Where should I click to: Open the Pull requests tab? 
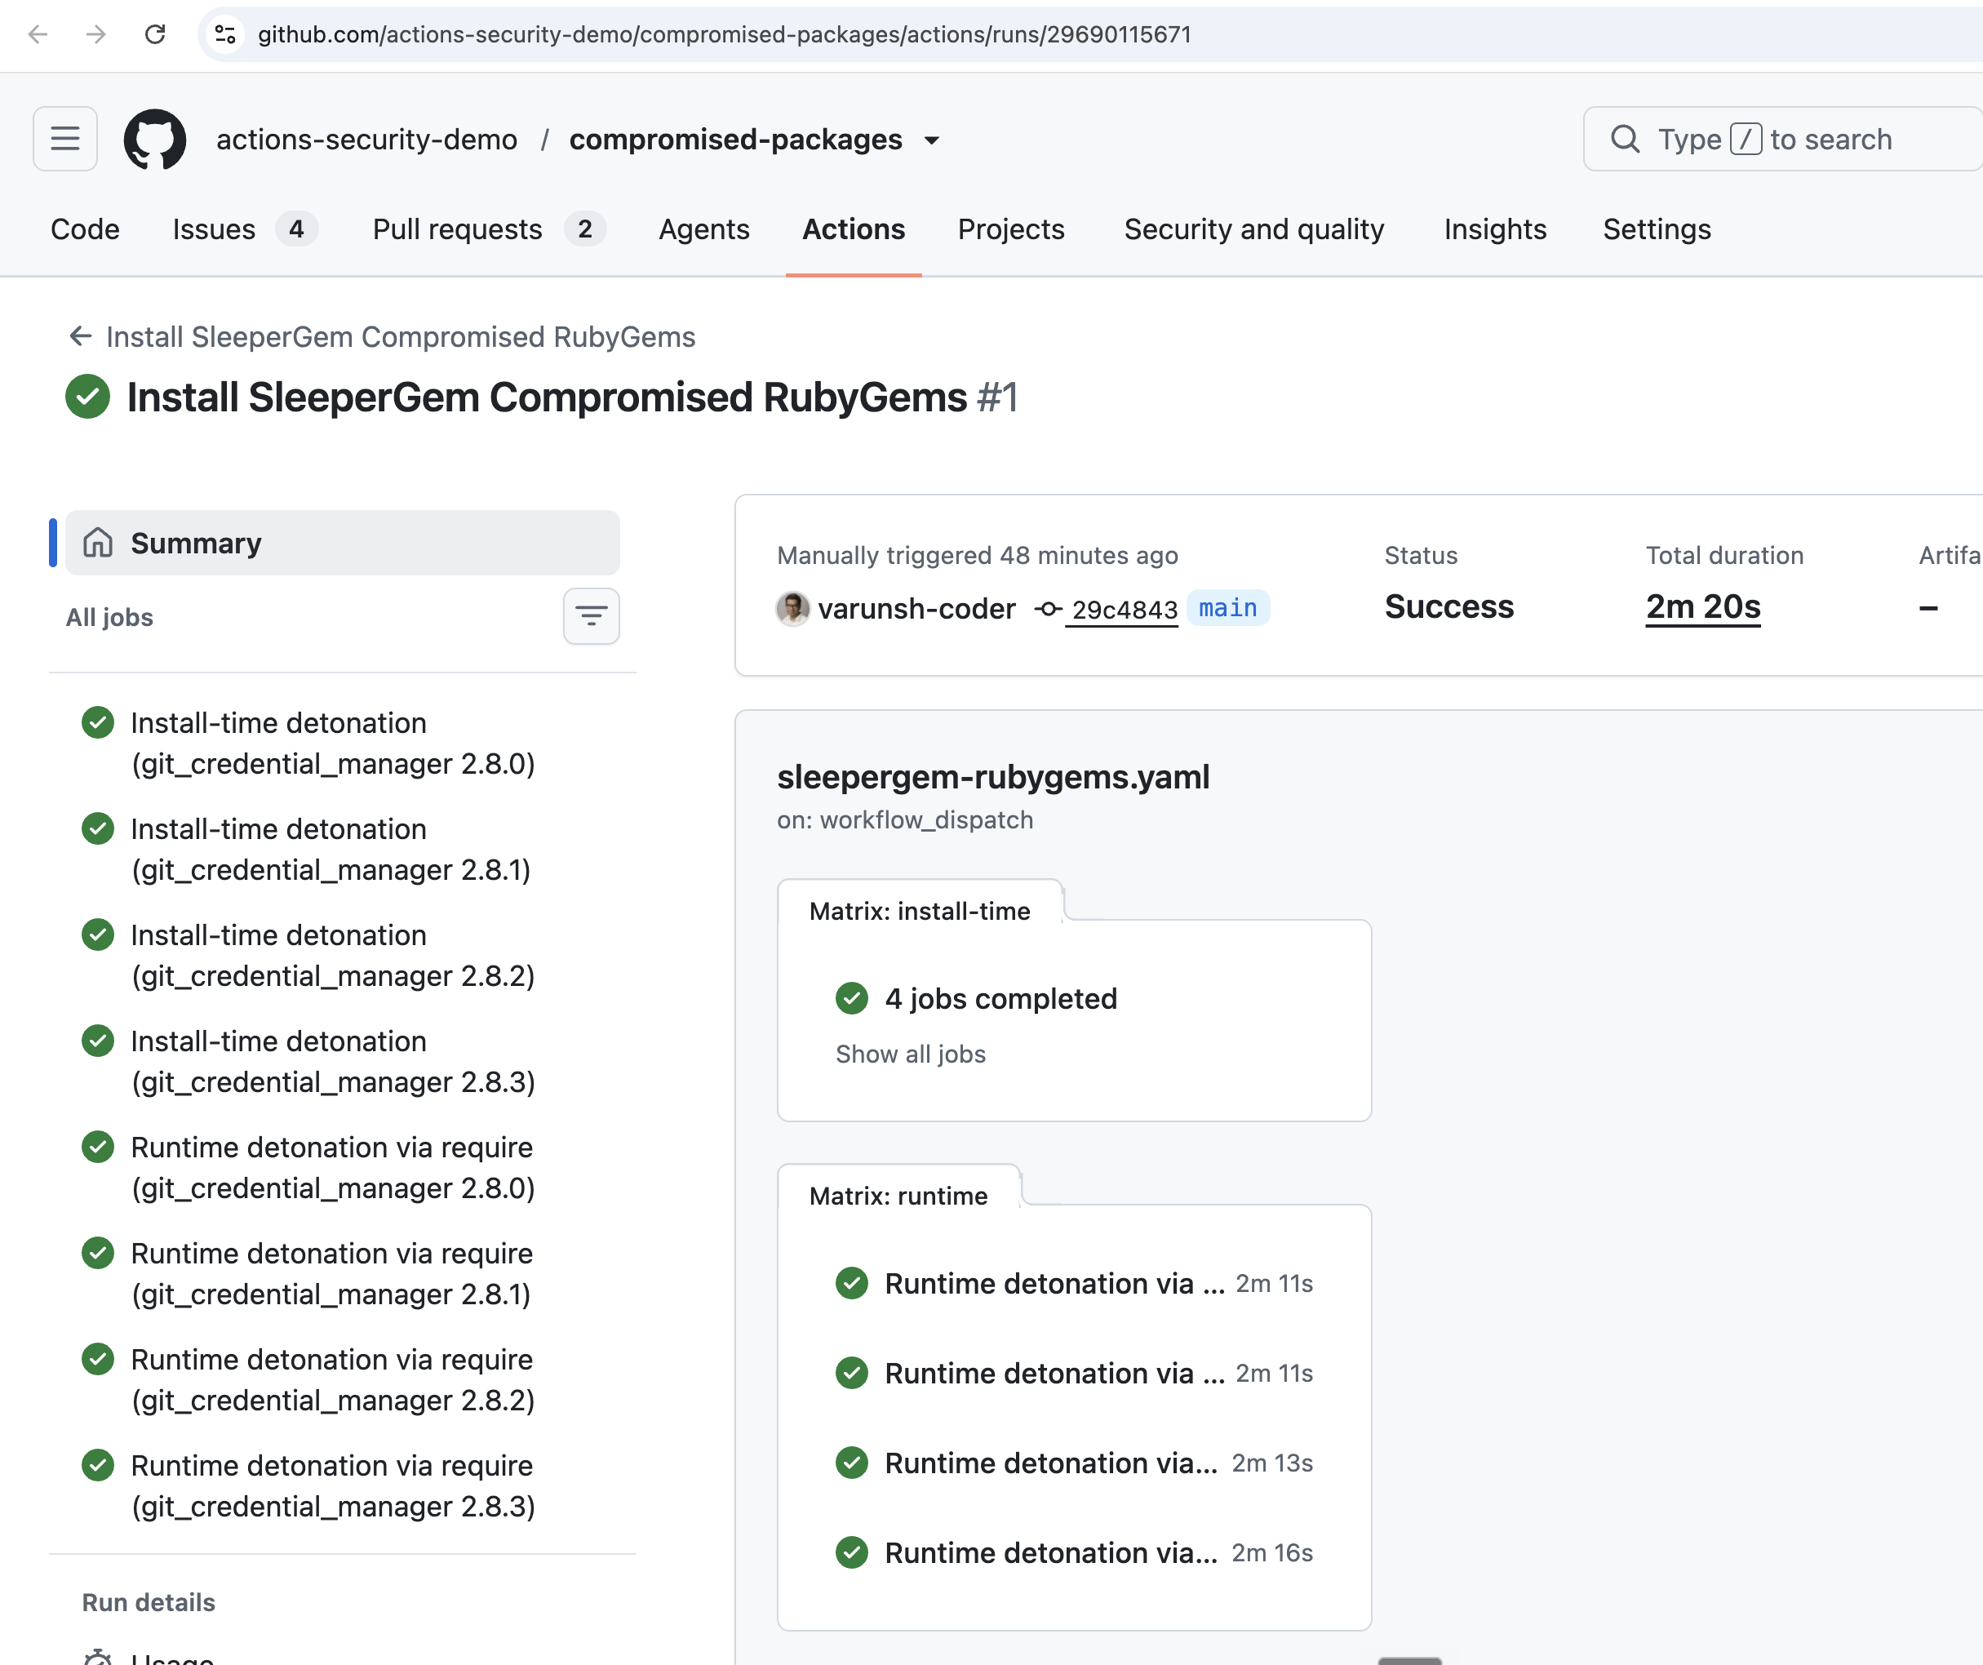tap(488, 229)
